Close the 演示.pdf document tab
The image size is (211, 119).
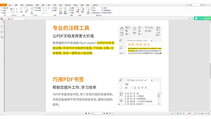click(25, 19)
